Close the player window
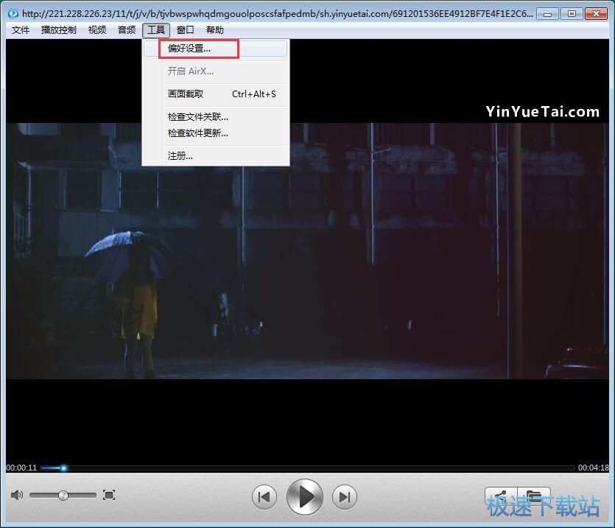This screenshot has height=528, width=615. 596,14
